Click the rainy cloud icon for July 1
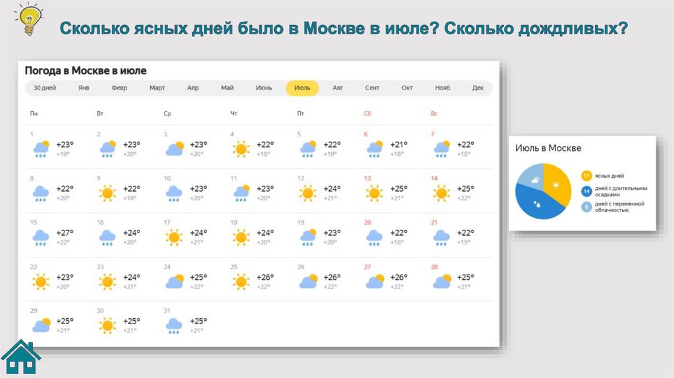Screen dimensions: 674x378 41,149
